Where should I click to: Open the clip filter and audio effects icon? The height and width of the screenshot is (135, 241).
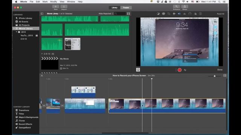(x=195, y=13)
